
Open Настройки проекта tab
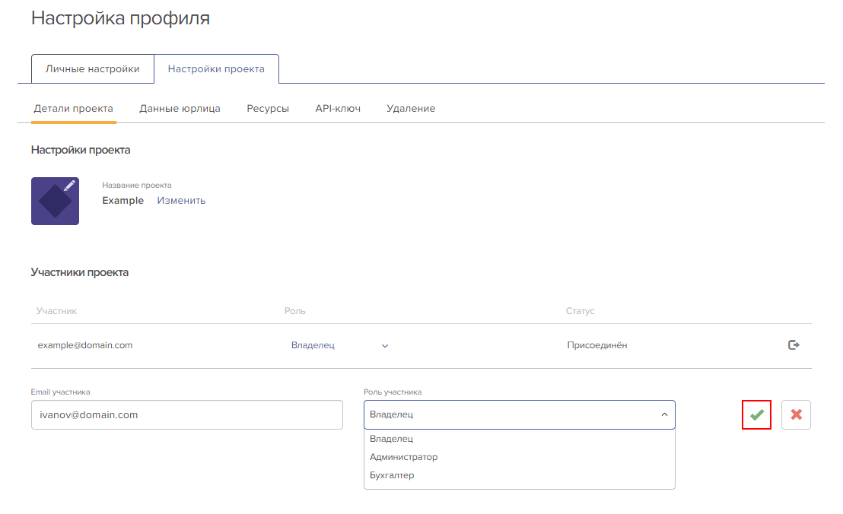(216, 68)
